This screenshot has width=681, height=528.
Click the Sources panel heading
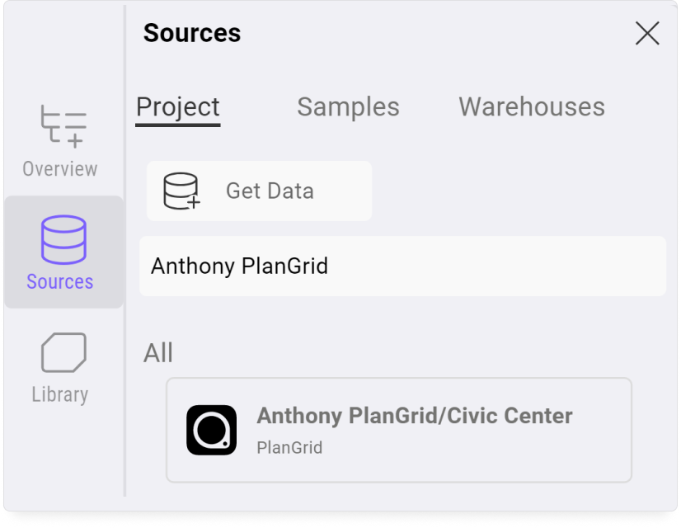(191, 33)
